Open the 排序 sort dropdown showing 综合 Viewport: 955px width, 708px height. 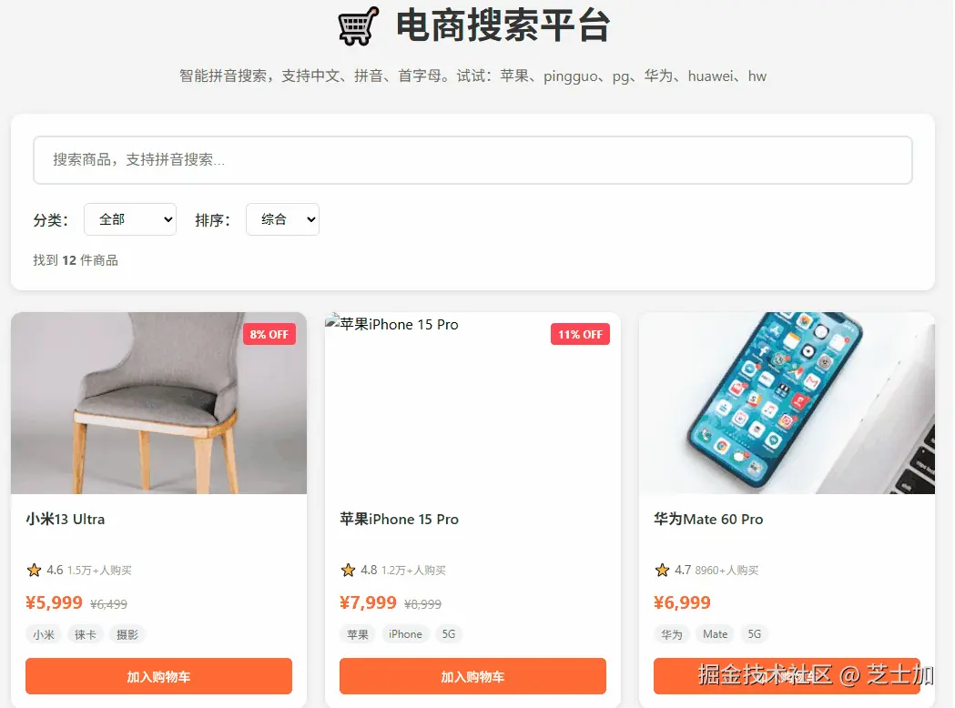pyautogui.click(x=282, y=219)
